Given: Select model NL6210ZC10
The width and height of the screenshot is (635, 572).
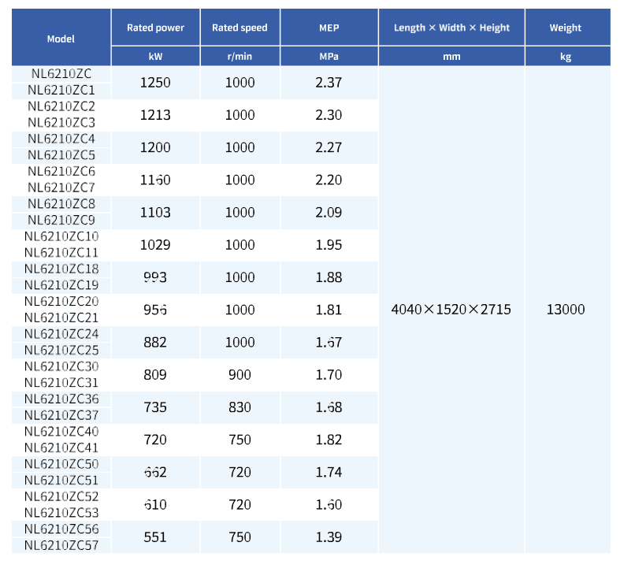Looking at the screenshot, I should point(61,236).
